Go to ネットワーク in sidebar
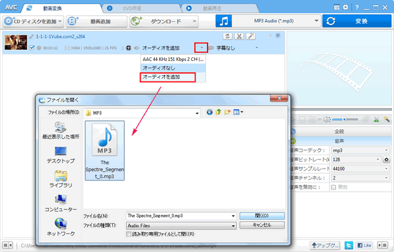Viewport: 394px width, 252px height. (60, 227)
